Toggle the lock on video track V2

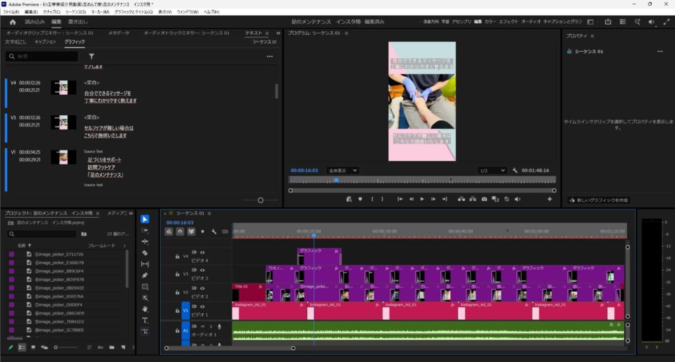pos(177,292)
